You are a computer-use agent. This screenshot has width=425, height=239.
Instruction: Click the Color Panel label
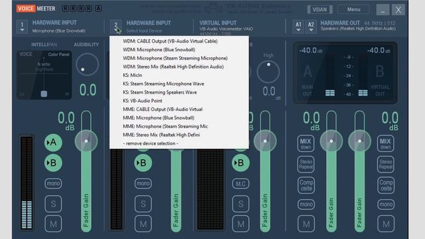(x=58, y=54)
